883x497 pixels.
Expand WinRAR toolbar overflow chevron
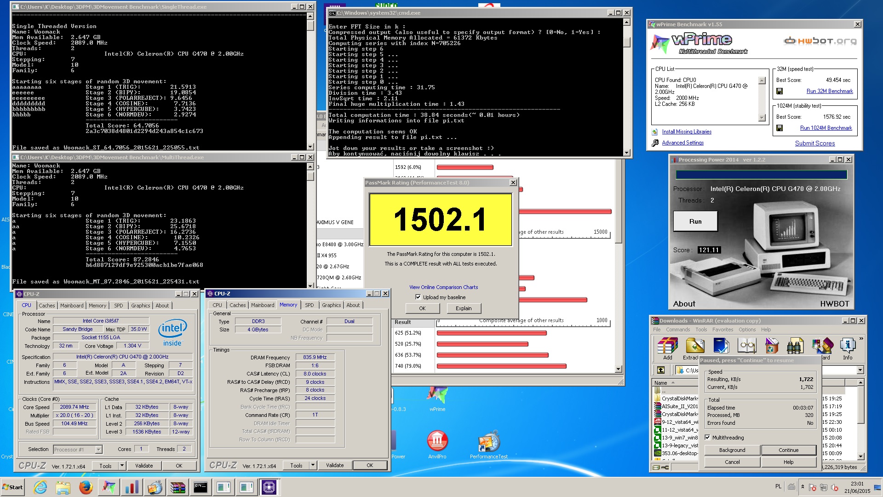(861, 339)
